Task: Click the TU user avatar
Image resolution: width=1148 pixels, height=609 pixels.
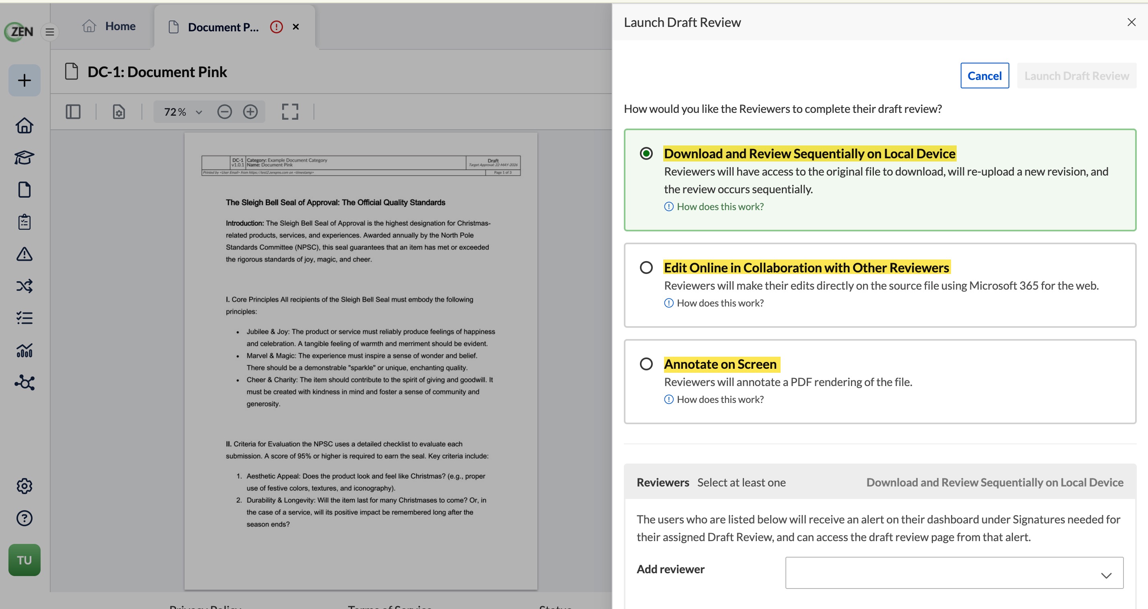Action: pos(24,560)
